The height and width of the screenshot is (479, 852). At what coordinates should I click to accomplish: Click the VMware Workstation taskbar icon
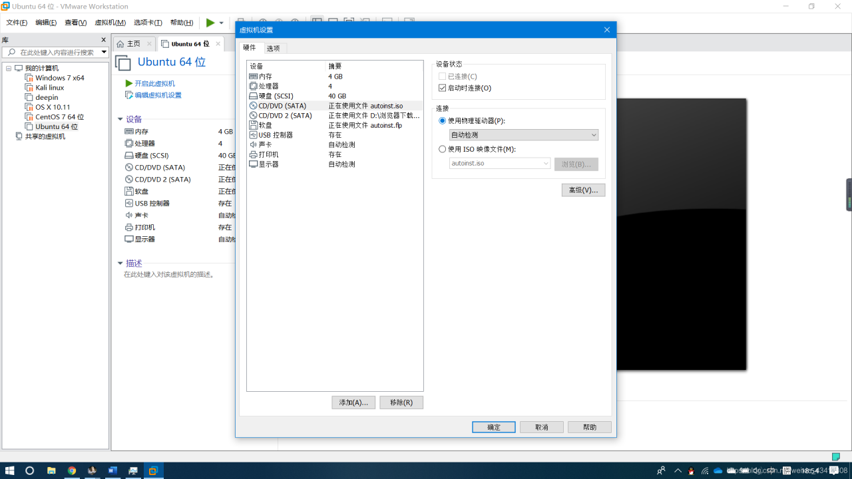[152, 470]
